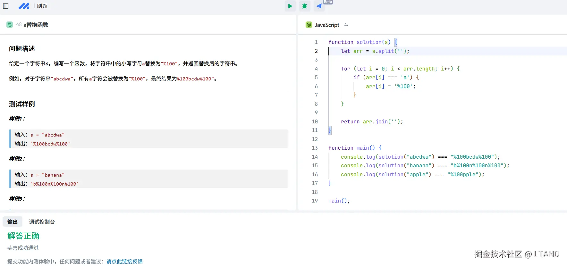Open the 刷题 menu item
This screenshot has height=266, width=567.
click(x=42, y=6)
